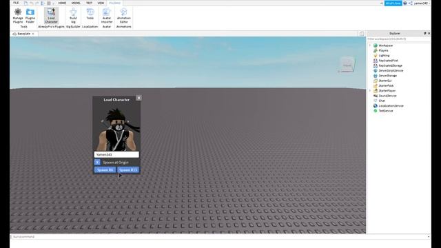Expand the Workspace tree node
441x248 pixels.
tap(370, 45)
